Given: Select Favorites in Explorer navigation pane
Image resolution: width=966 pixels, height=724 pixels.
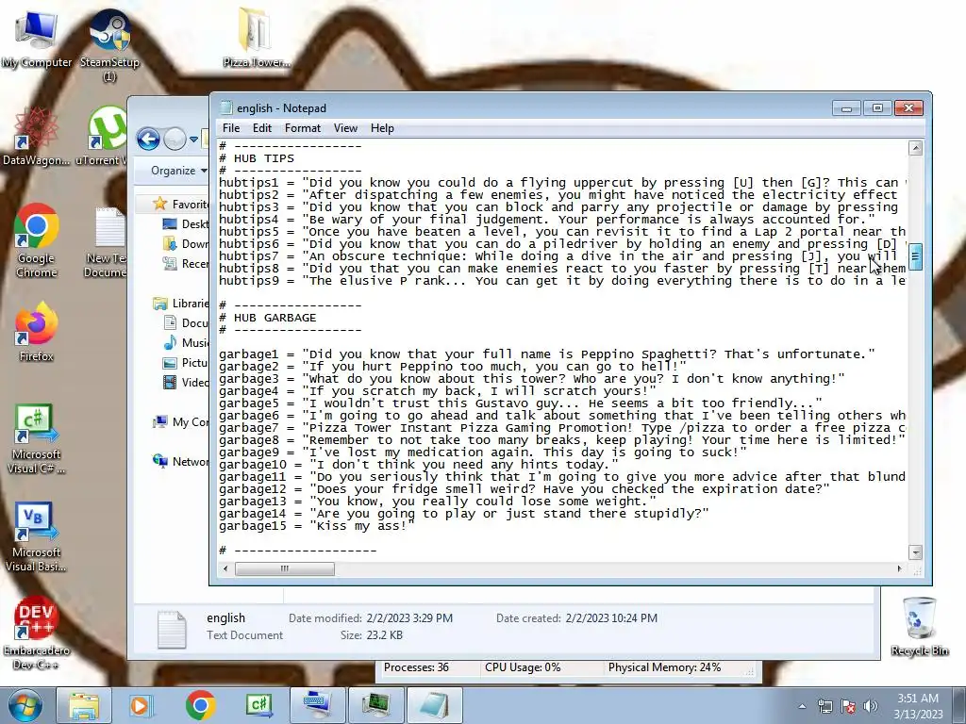Looking at the screenshot, I should point(180,204).
